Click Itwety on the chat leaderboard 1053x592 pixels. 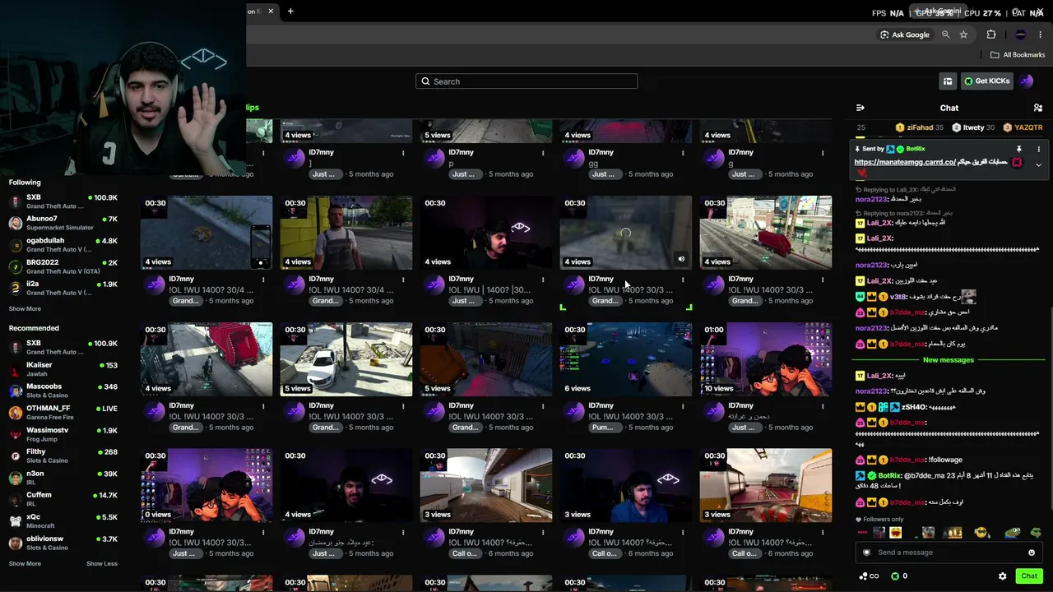(x=973, y=127)
